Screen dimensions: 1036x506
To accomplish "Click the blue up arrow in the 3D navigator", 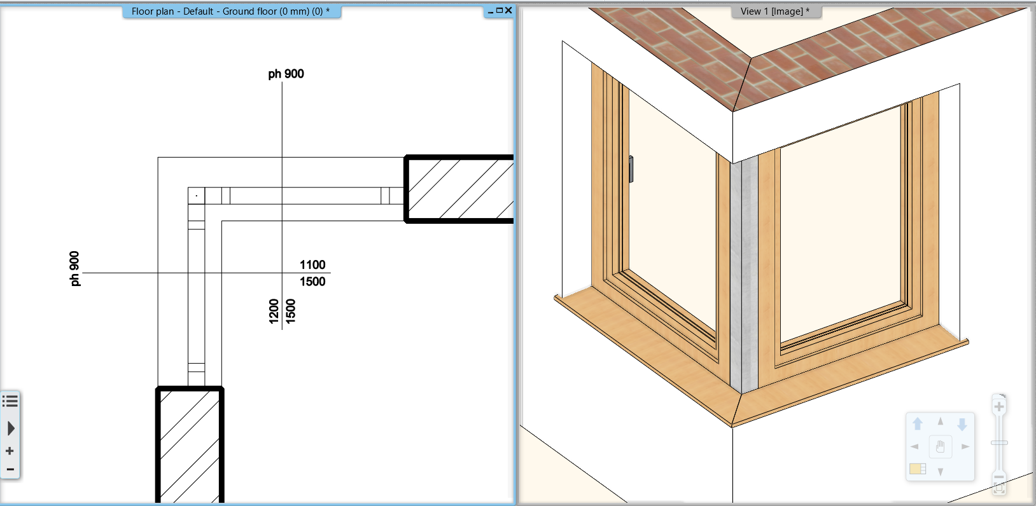I will point(918,423).
